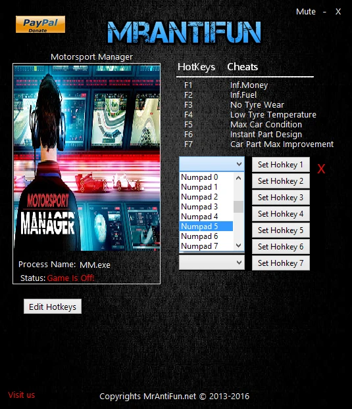Click the Inf.Money cheat label
The width and height of the screenshot is (352, 409).
tap(249, 85)
